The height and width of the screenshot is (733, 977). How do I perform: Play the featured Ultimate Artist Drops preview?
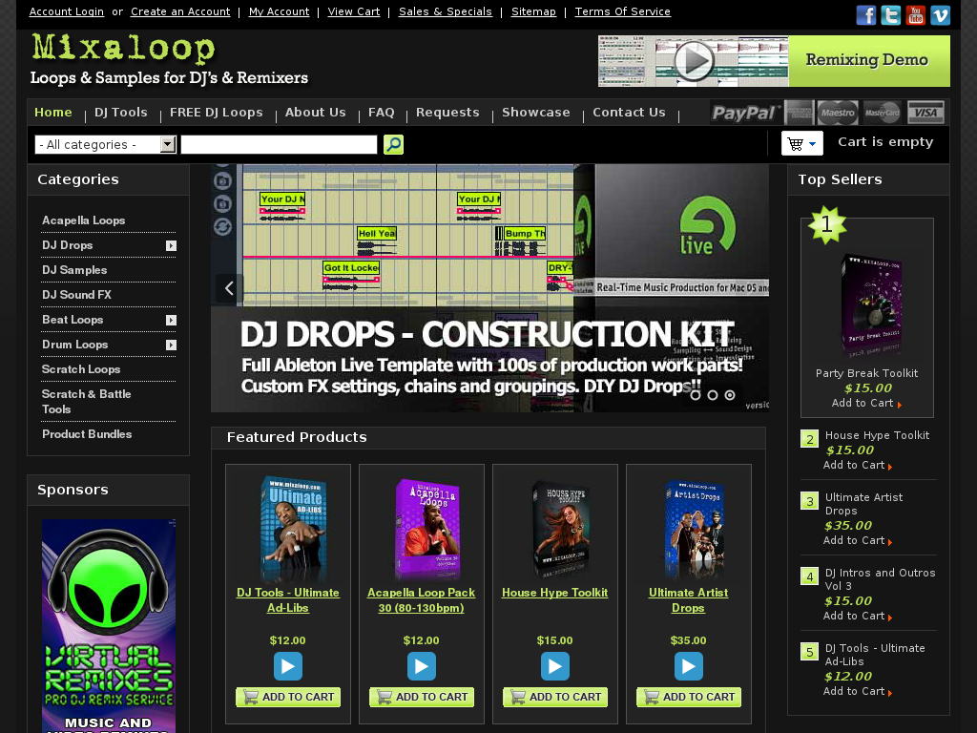click(689, 666)
